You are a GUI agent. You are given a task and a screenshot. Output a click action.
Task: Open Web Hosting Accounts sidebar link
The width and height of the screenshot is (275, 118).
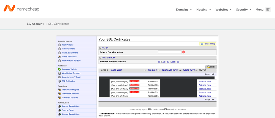click(x=71, y=73)
